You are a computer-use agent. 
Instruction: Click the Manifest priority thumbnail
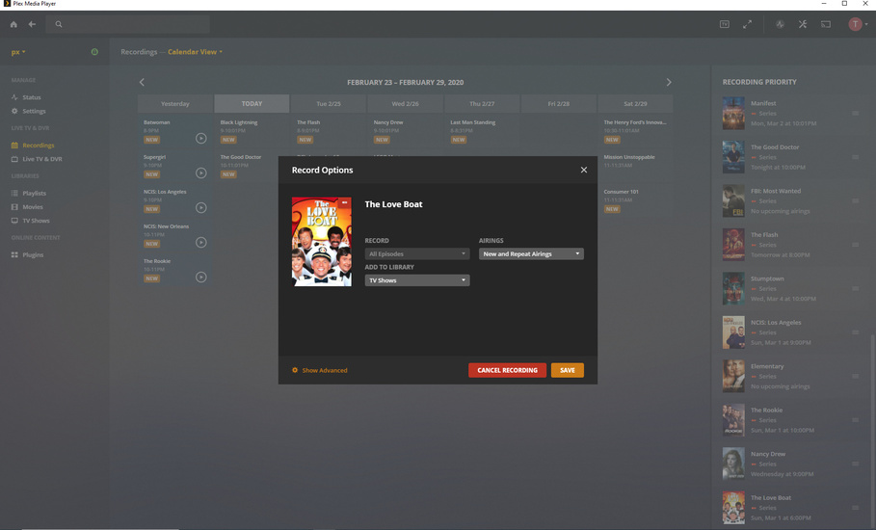(x=733, y=114)
